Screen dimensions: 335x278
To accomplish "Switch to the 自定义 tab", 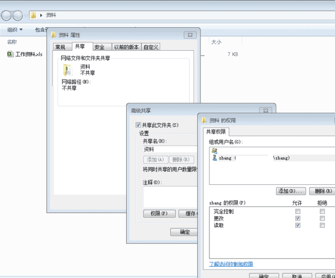I will pyautogui.click(x=151, y=47).
